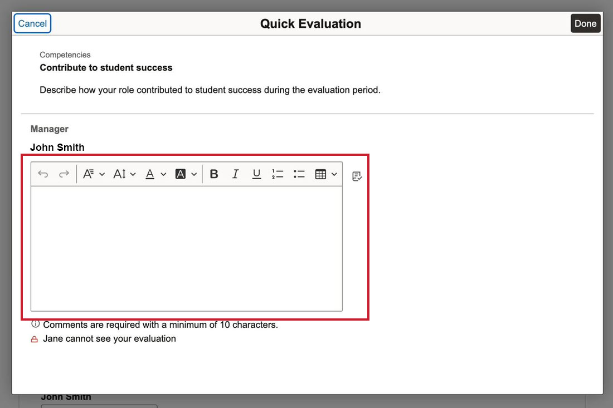Screen dimensions: 613x408
Task: Click 'Comments are required' minimum characters note
Action: tap(160, 325)
